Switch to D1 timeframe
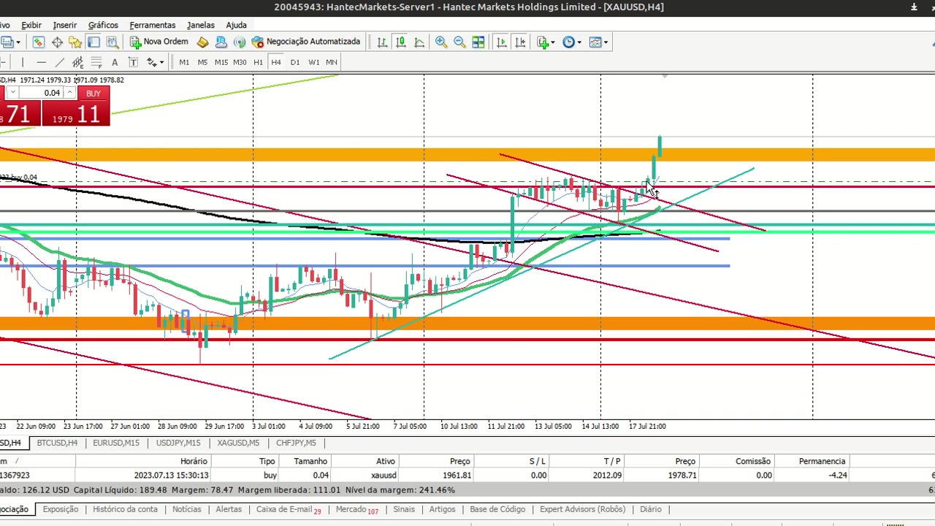 coord(295,62)
